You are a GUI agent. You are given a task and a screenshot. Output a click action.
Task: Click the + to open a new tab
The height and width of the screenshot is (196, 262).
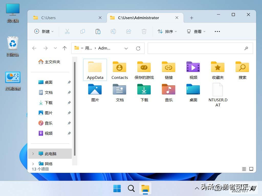pyautogui.click(x=191, y=18)
